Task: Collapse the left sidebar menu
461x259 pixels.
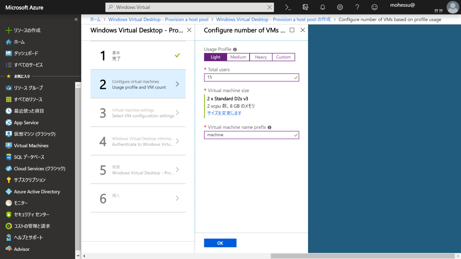Action: click(x=76, y=19)
